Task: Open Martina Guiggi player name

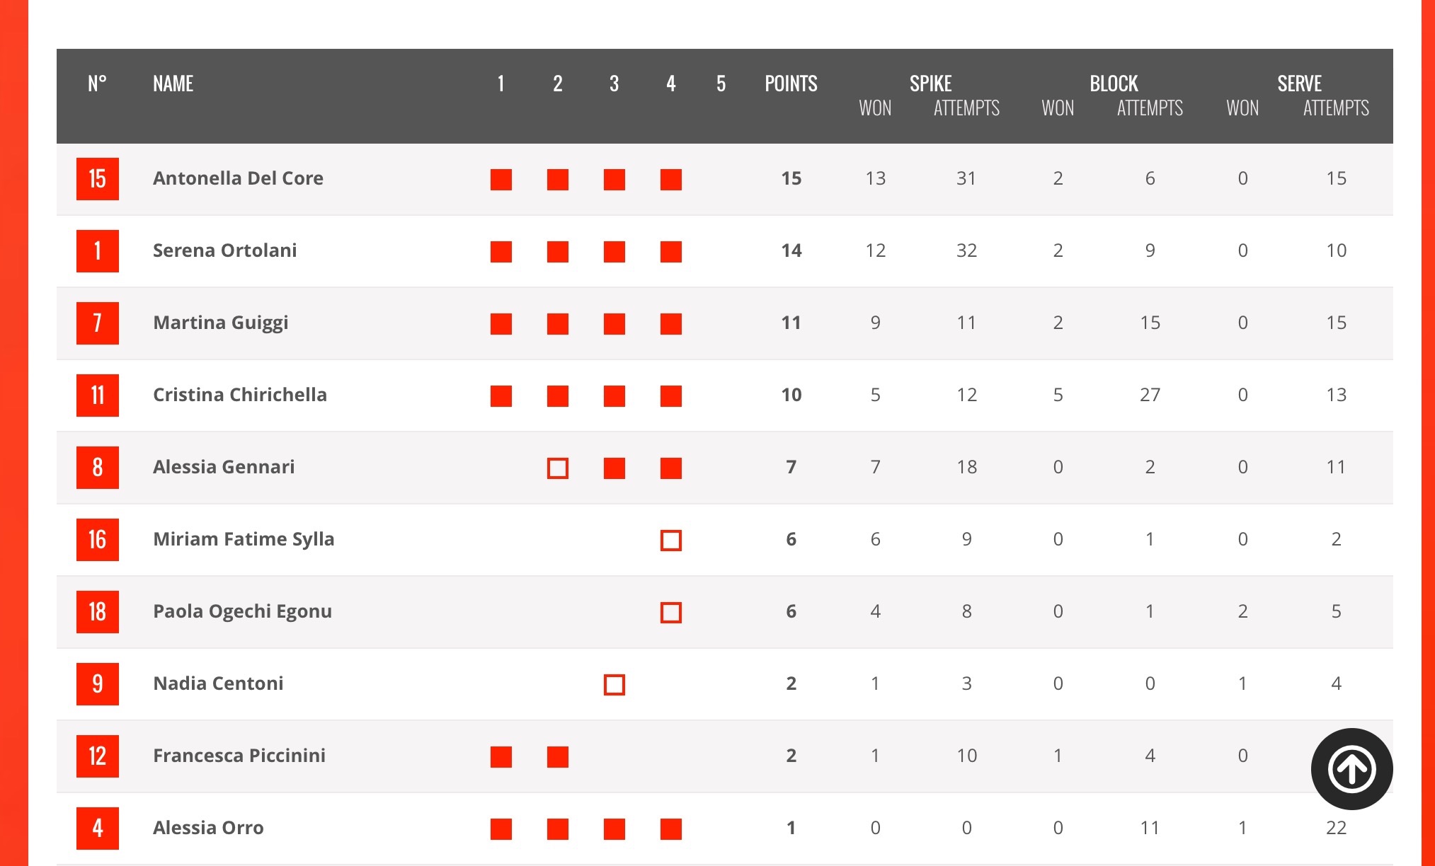Action: 221,323
